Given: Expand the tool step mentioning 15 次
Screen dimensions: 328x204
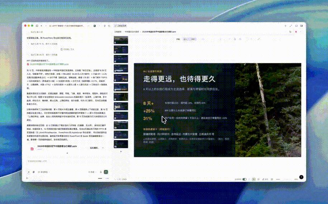Looking at the screenshot, I should coord(43,44).
